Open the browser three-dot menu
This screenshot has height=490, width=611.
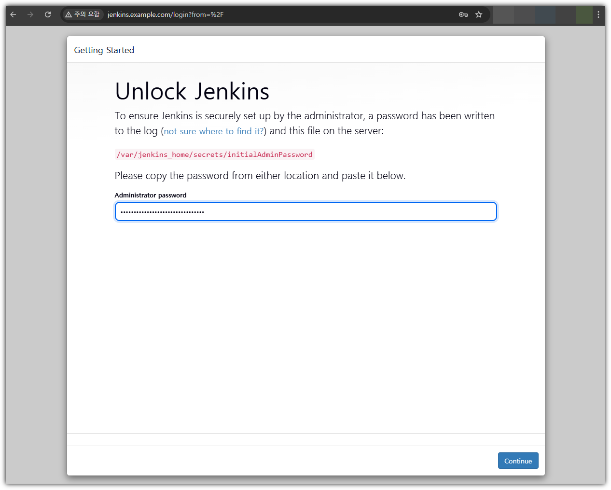point(598,14)
